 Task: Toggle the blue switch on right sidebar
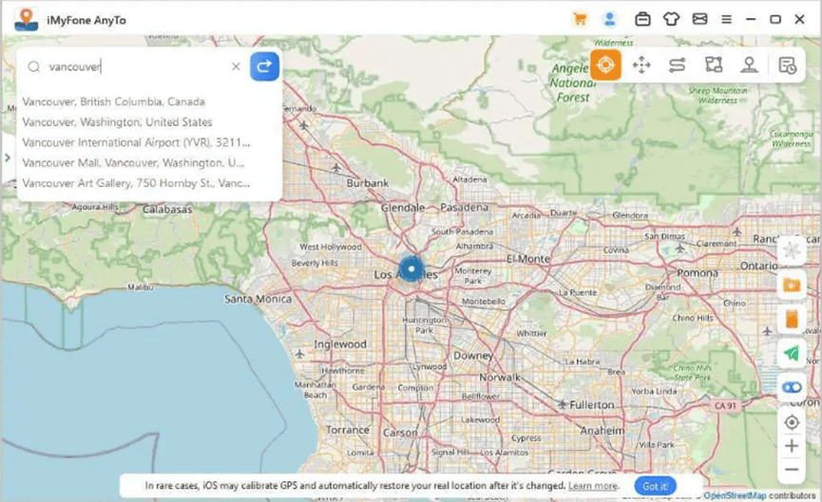click(x=792, y=387)
